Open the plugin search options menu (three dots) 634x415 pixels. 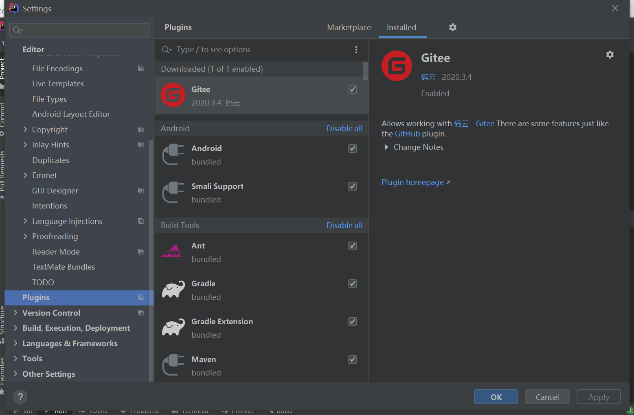point(356,50)
